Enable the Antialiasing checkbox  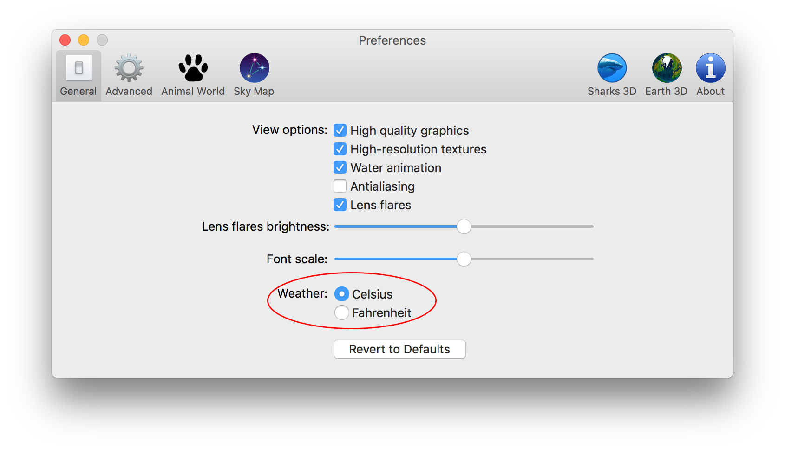point(340,186)
